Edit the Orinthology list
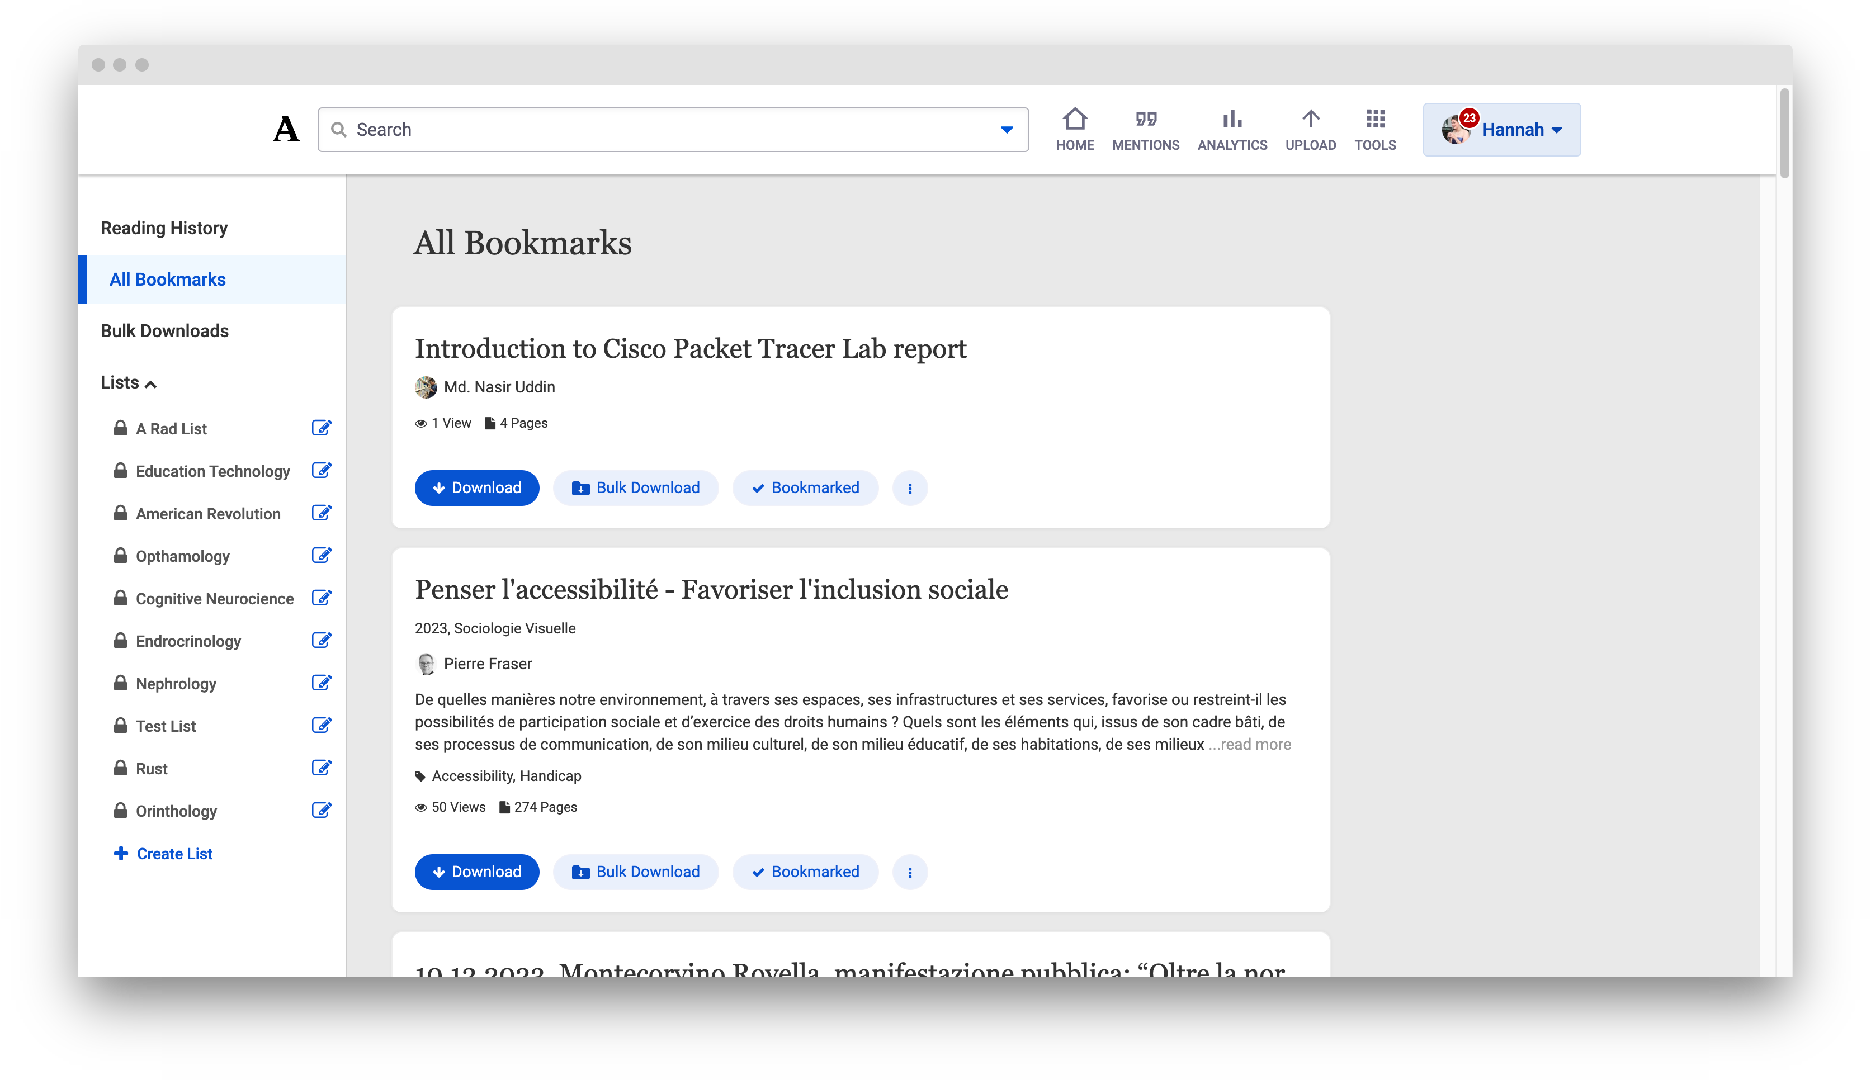The width and height of the screenshot is (1871, 1089). [321, 811]
